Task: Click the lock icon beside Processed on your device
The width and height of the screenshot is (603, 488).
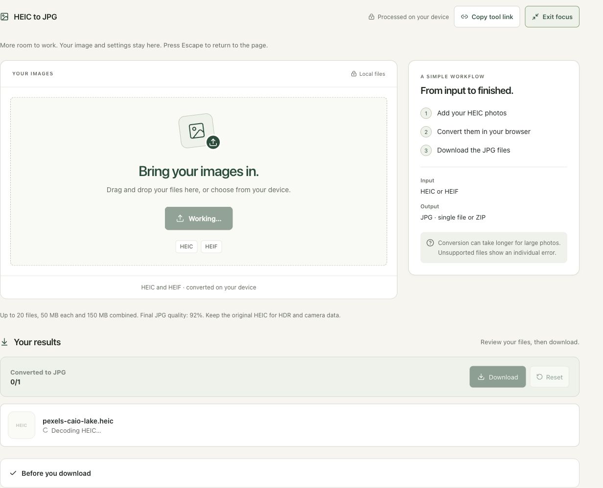Action: (x=371, y=17)
